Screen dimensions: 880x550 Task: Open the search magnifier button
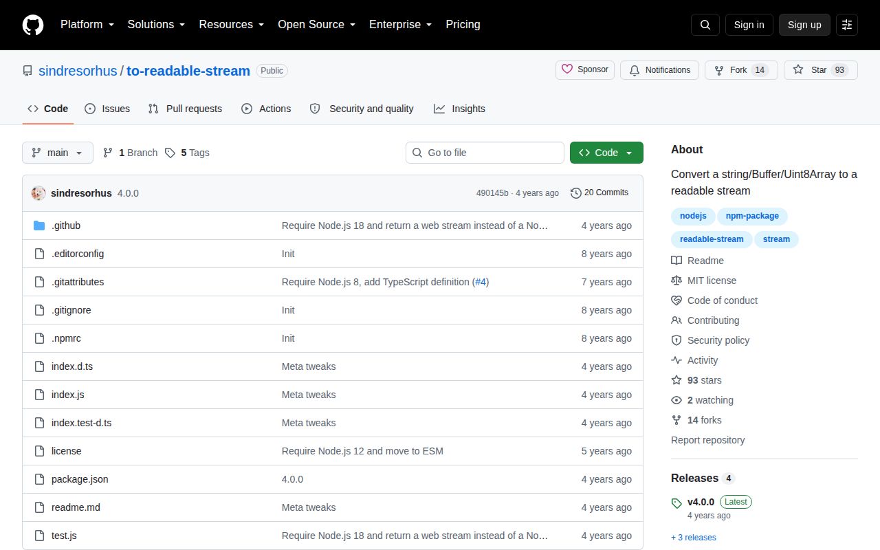point(705,25)
